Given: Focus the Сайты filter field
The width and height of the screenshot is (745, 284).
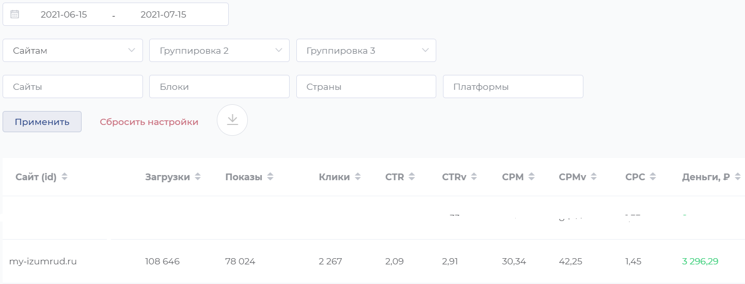Looking at the screenshot, I should click(73, 87).
